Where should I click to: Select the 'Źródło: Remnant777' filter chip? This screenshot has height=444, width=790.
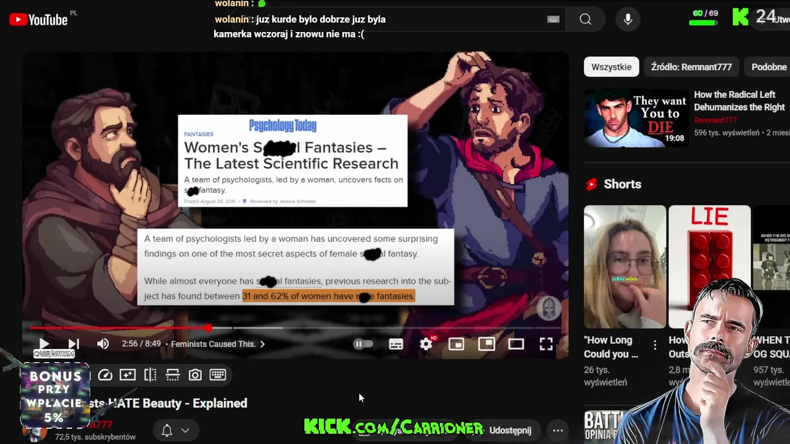coord(691,67)
